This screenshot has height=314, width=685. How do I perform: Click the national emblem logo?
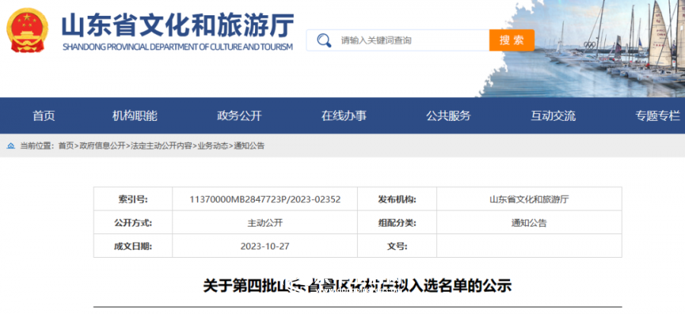[27, 30]
